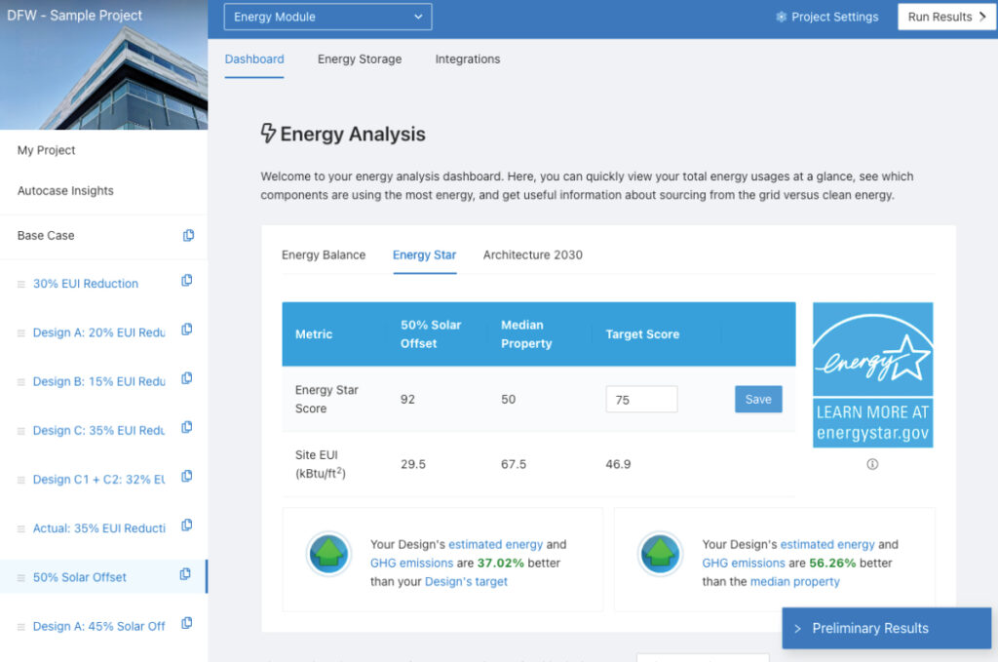Click the Target Score input field
This screenshot has width=998, height=662.
point(640,399)
